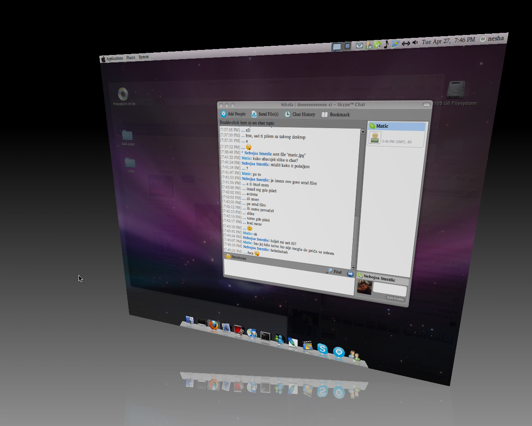Open the Applications menu

point(115,58)
